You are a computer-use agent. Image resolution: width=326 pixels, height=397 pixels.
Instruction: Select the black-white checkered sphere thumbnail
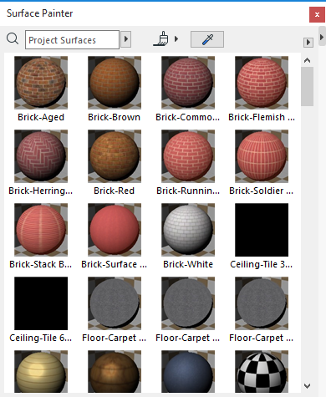[x=262, y=372]
